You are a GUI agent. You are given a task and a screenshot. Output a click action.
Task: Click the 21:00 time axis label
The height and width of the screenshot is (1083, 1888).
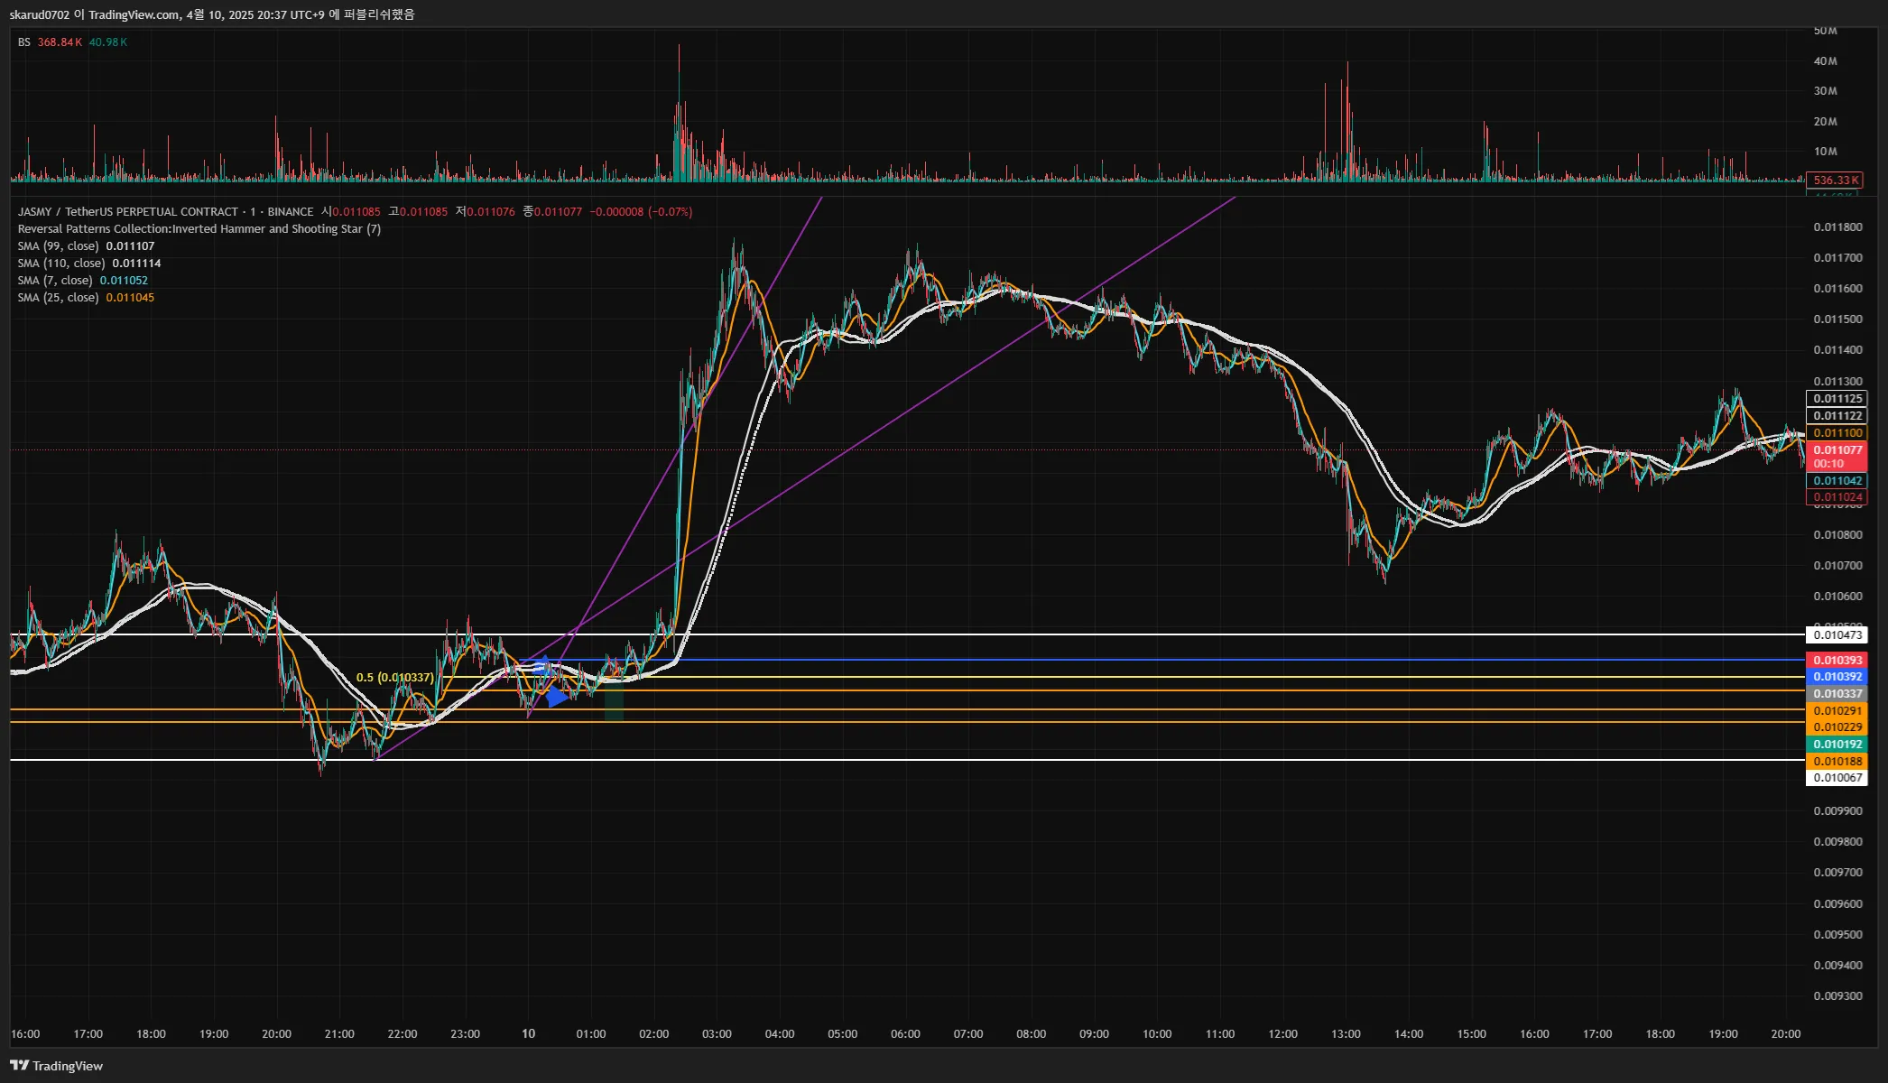point(339,1033)
